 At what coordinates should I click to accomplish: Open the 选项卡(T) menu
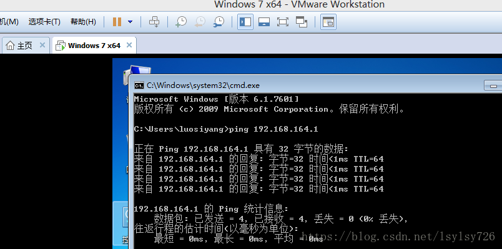(x=44, y=22)
